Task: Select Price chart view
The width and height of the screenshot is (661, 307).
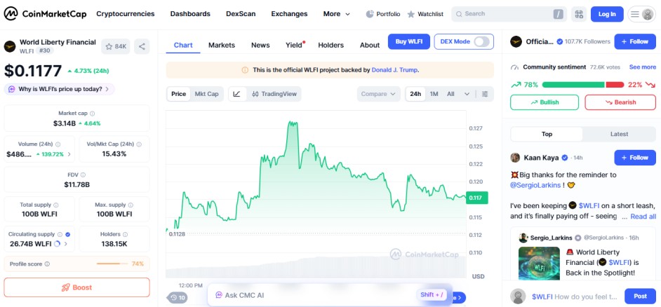Action: (179, 94)
